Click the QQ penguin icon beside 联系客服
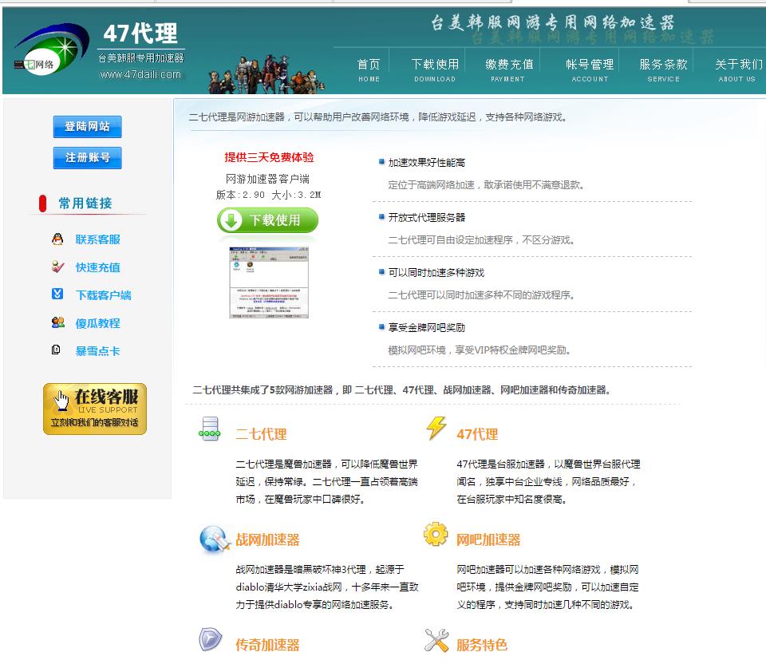Viewport: 766px width, 664px height. (x=57, y=239)
